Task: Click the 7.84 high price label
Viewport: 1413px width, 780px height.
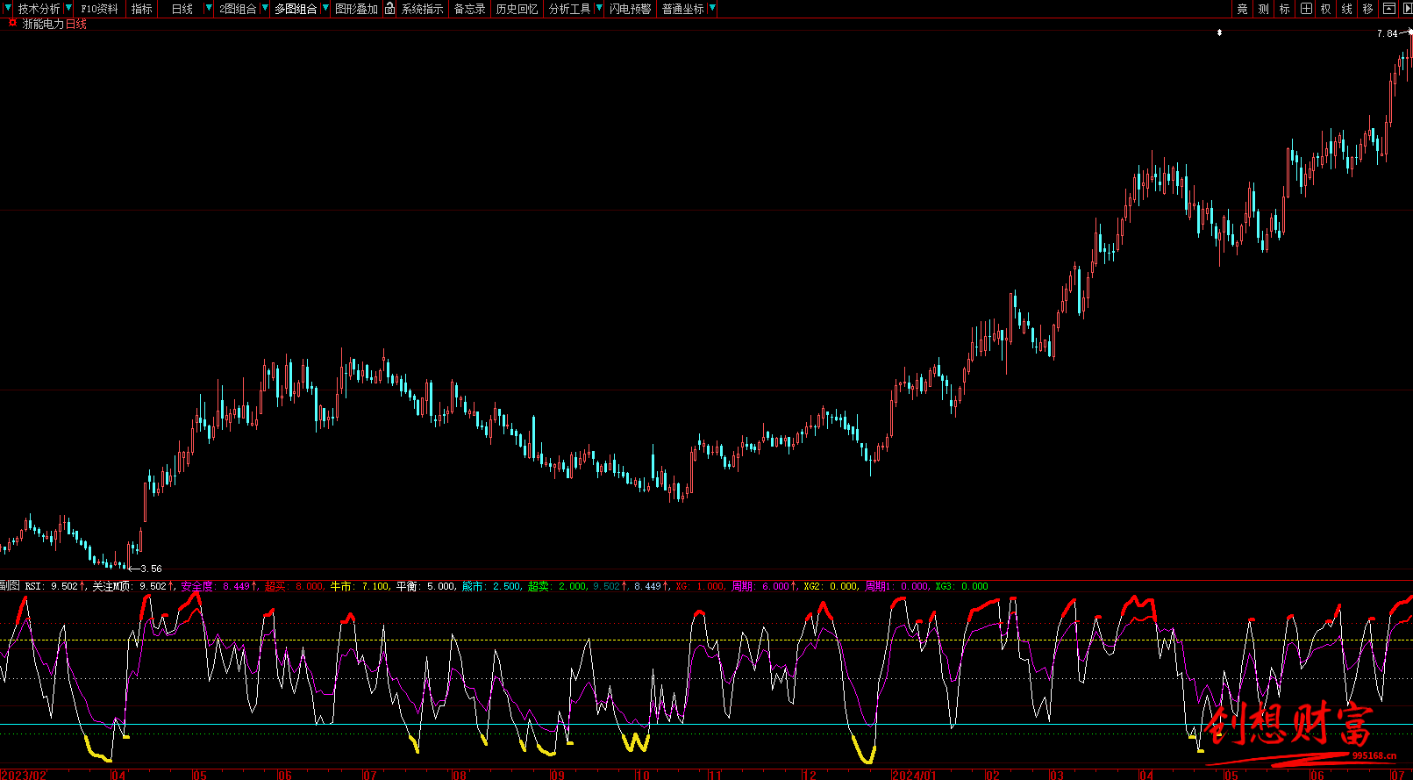Action: 1387,33
